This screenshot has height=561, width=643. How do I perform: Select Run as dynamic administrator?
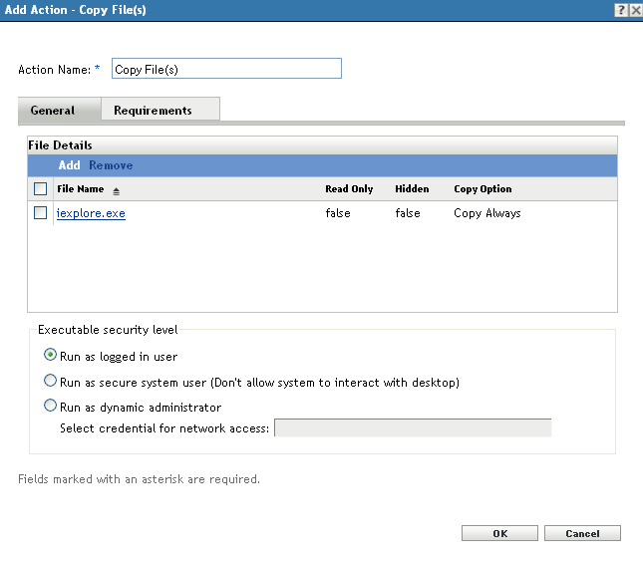[50, 406]
